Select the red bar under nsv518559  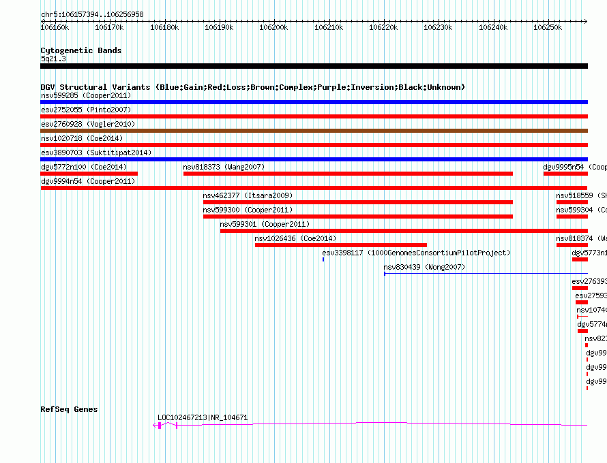[x=572, y=202]
